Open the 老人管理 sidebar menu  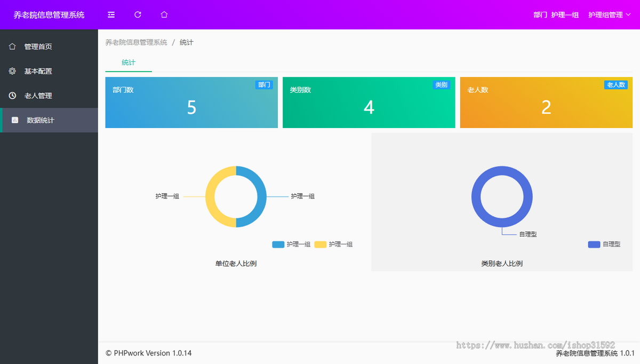pos(49,96)
